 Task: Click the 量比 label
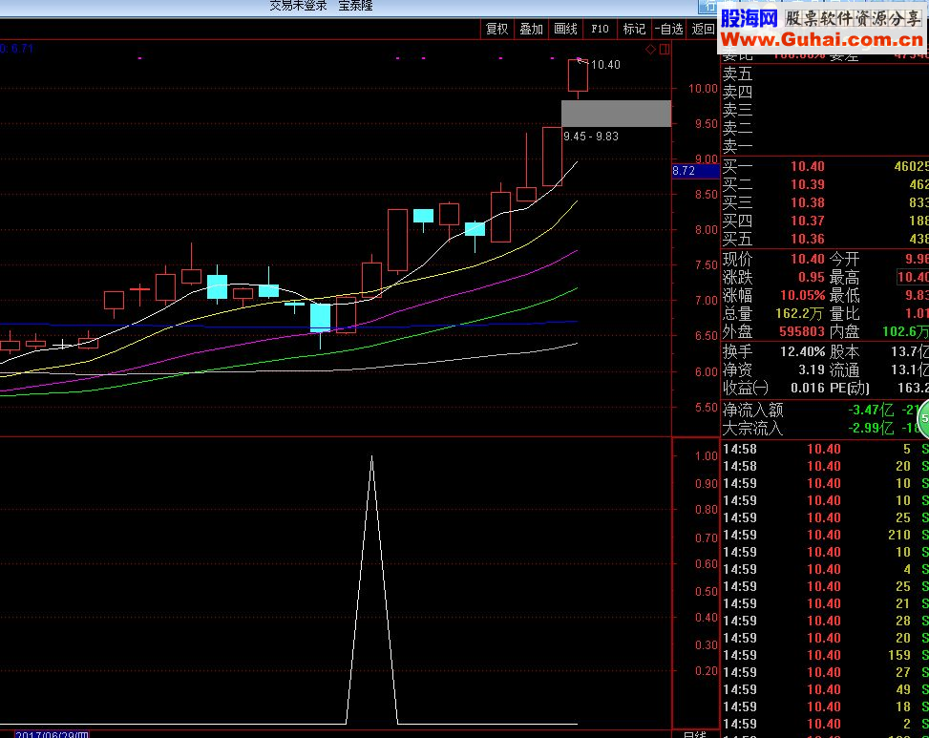click(x=844, y=313)
